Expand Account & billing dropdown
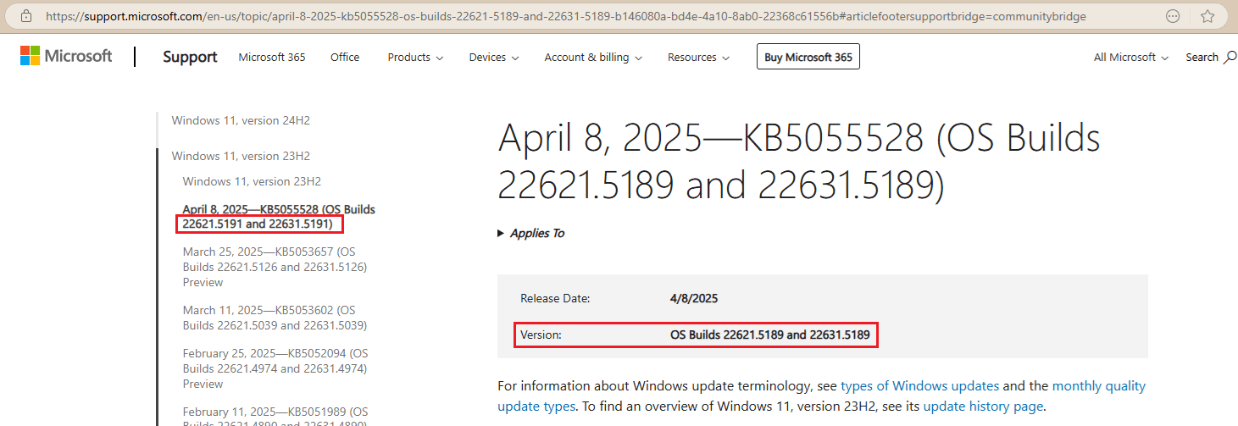This screenshot has width=1238, height=426. coord(593,57)
